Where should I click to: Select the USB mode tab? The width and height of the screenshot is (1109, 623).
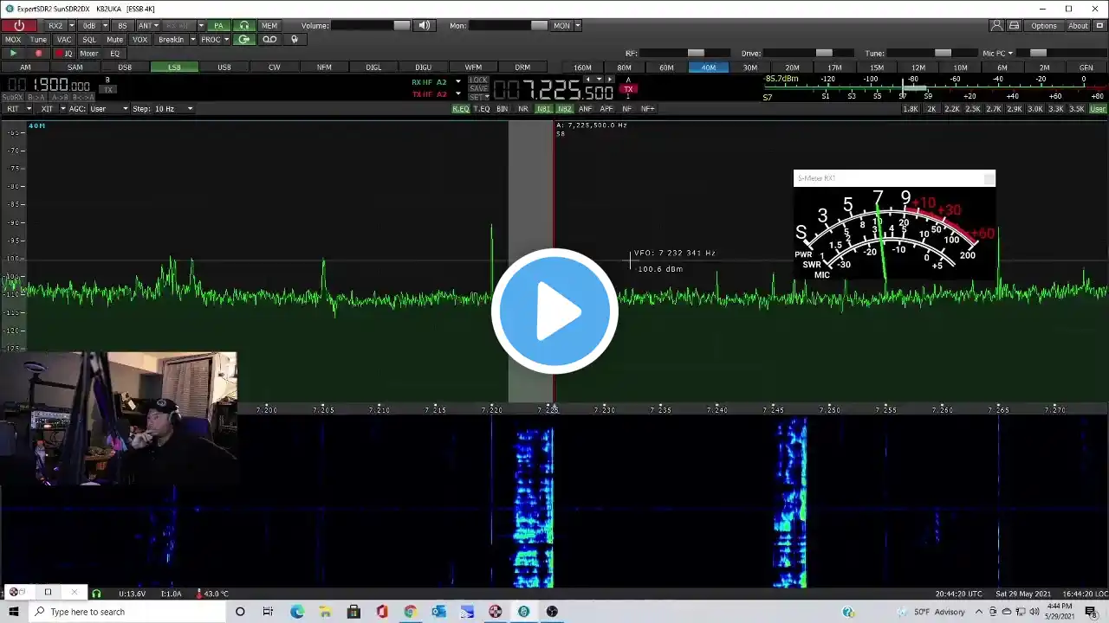tap(224, 67)
